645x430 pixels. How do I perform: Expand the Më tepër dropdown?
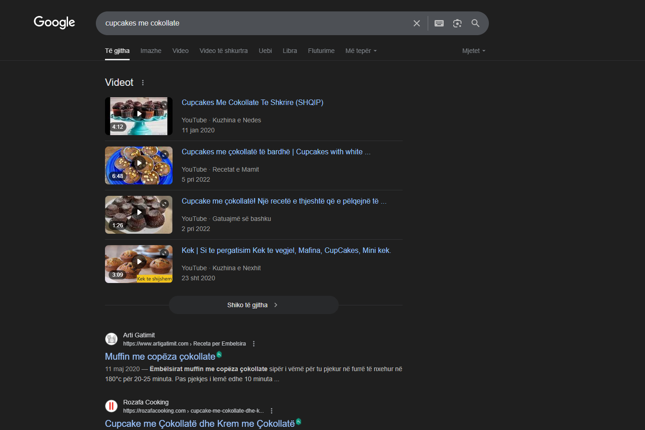click(361, 51)
